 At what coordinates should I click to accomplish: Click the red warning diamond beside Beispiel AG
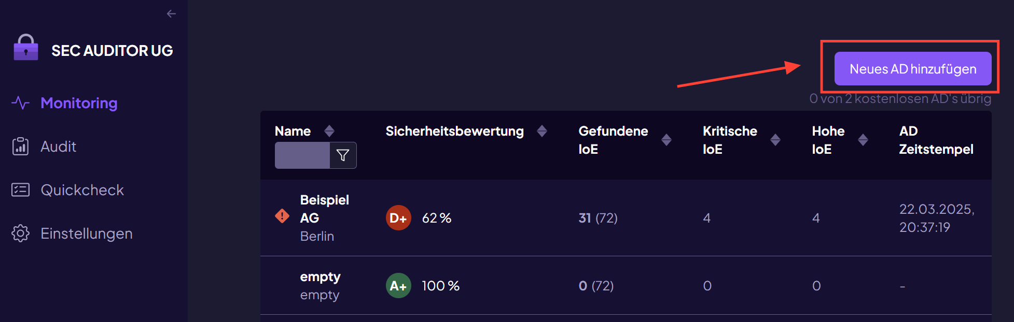coord(282,216)
